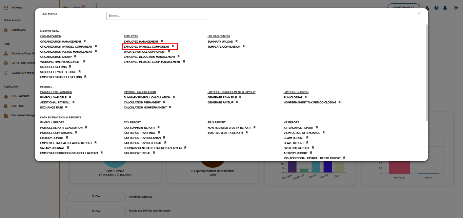Screen dimensions: 463x218
Task: Click bookmark icon beside Run Closing
Action: 305,97
